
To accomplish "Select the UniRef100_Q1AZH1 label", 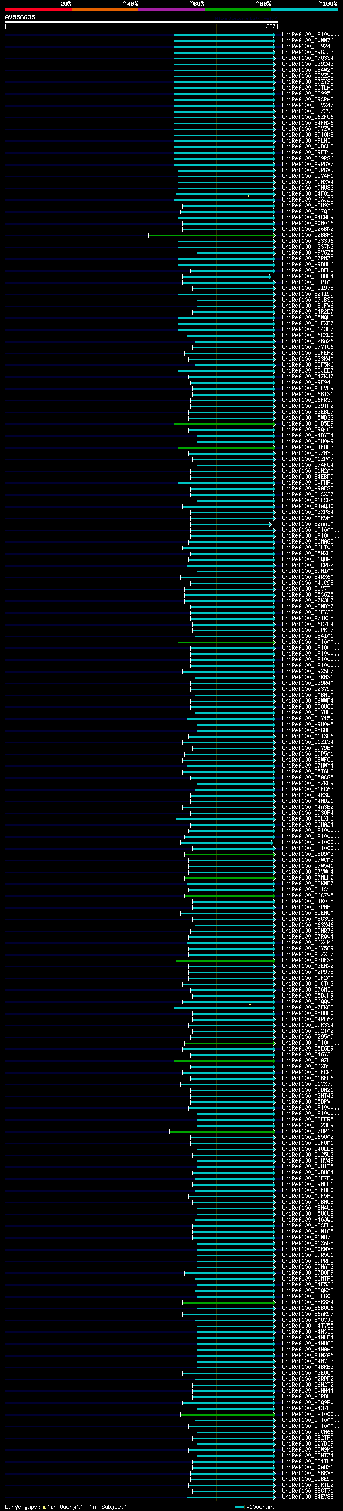I will (x=308, y=1061).
